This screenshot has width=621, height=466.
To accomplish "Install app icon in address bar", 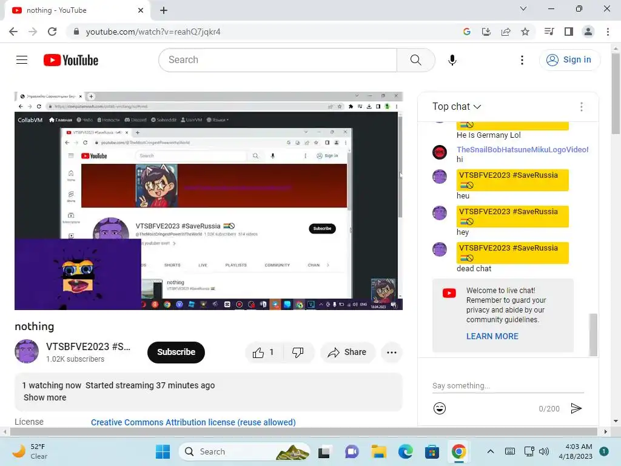I will coord(486,32).
